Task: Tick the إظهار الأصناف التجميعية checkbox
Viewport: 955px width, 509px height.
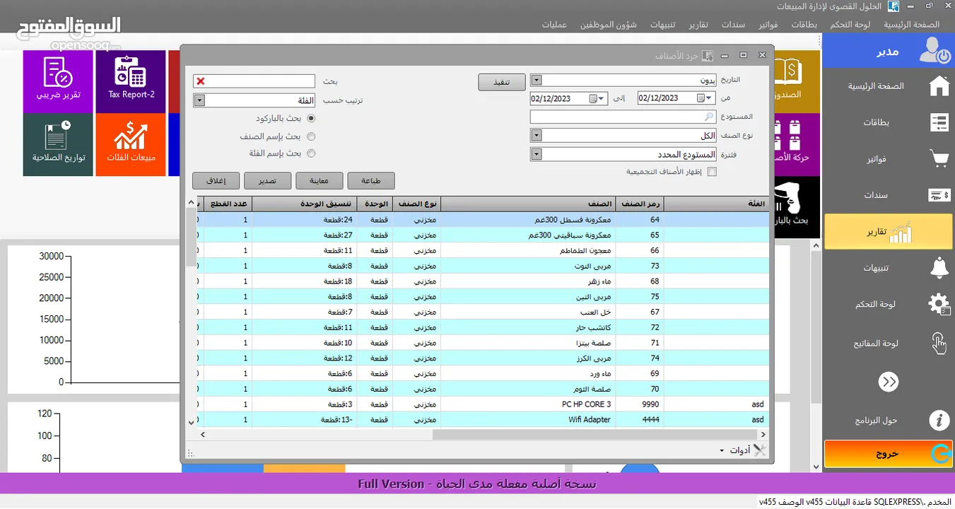Action: point(712,171)
